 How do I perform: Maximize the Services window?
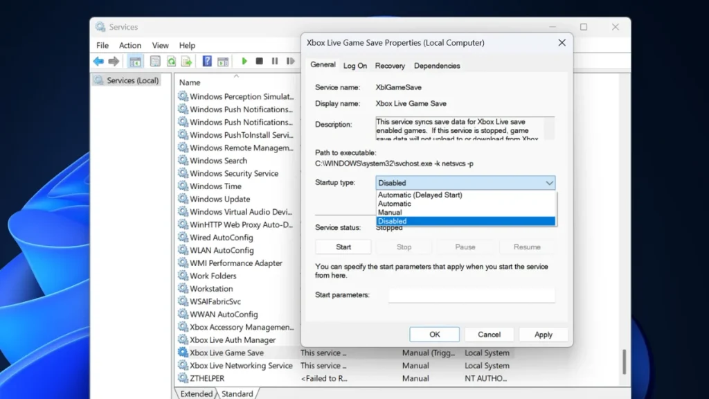584,27
